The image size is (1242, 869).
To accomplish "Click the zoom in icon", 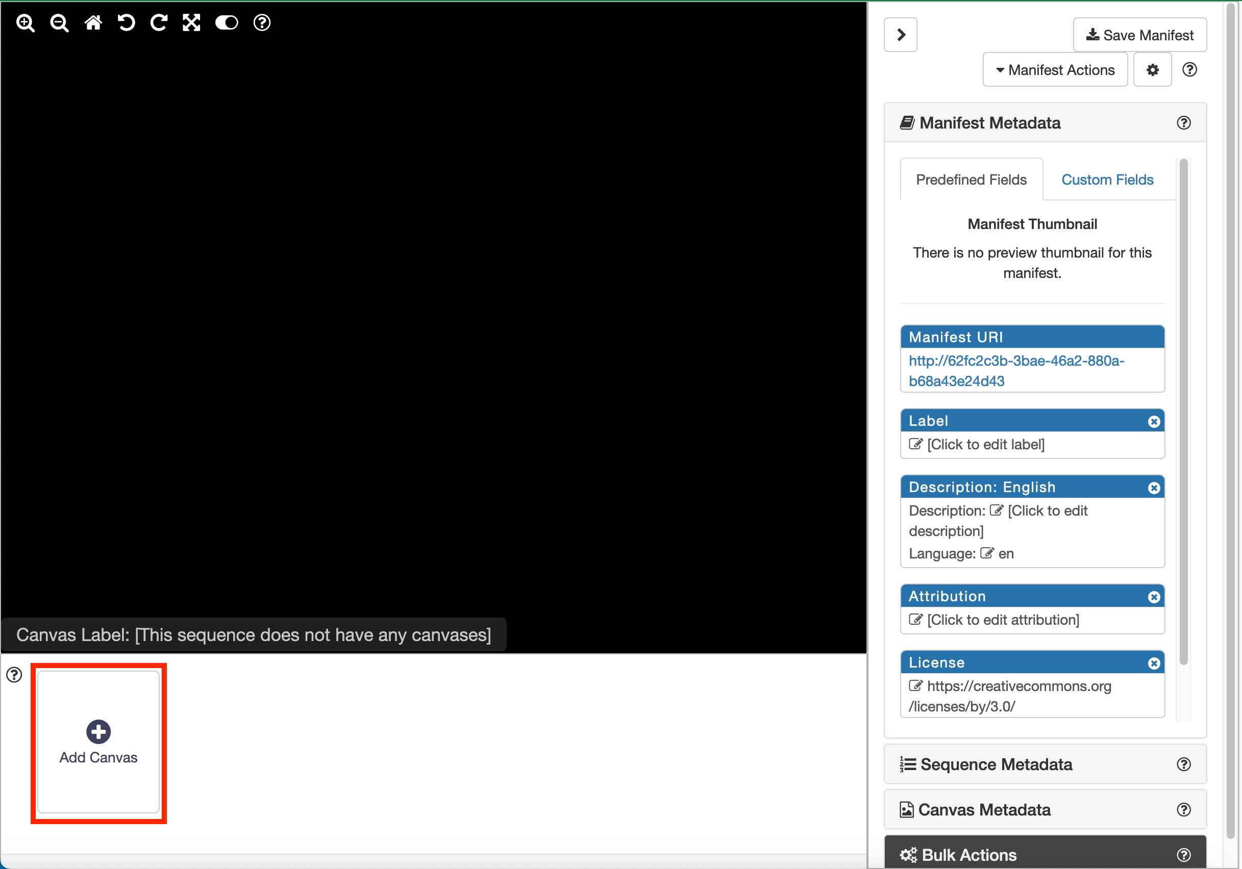I will (x=27, y=23).
